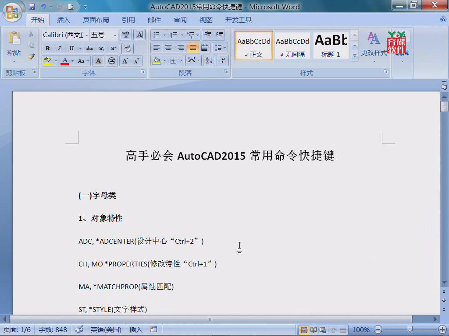
Task: Align text right
Action: tap(180, 47)
